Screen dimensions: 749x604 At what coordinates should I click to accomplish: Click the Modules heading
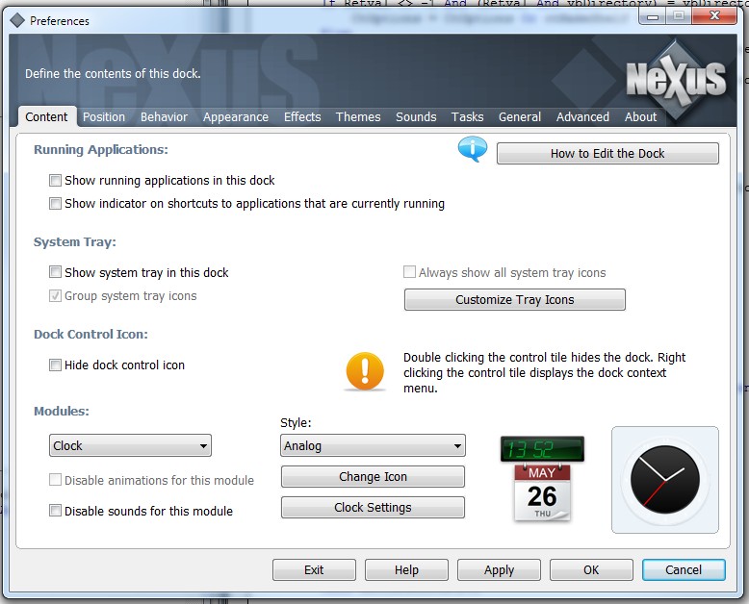click(62, 411)
